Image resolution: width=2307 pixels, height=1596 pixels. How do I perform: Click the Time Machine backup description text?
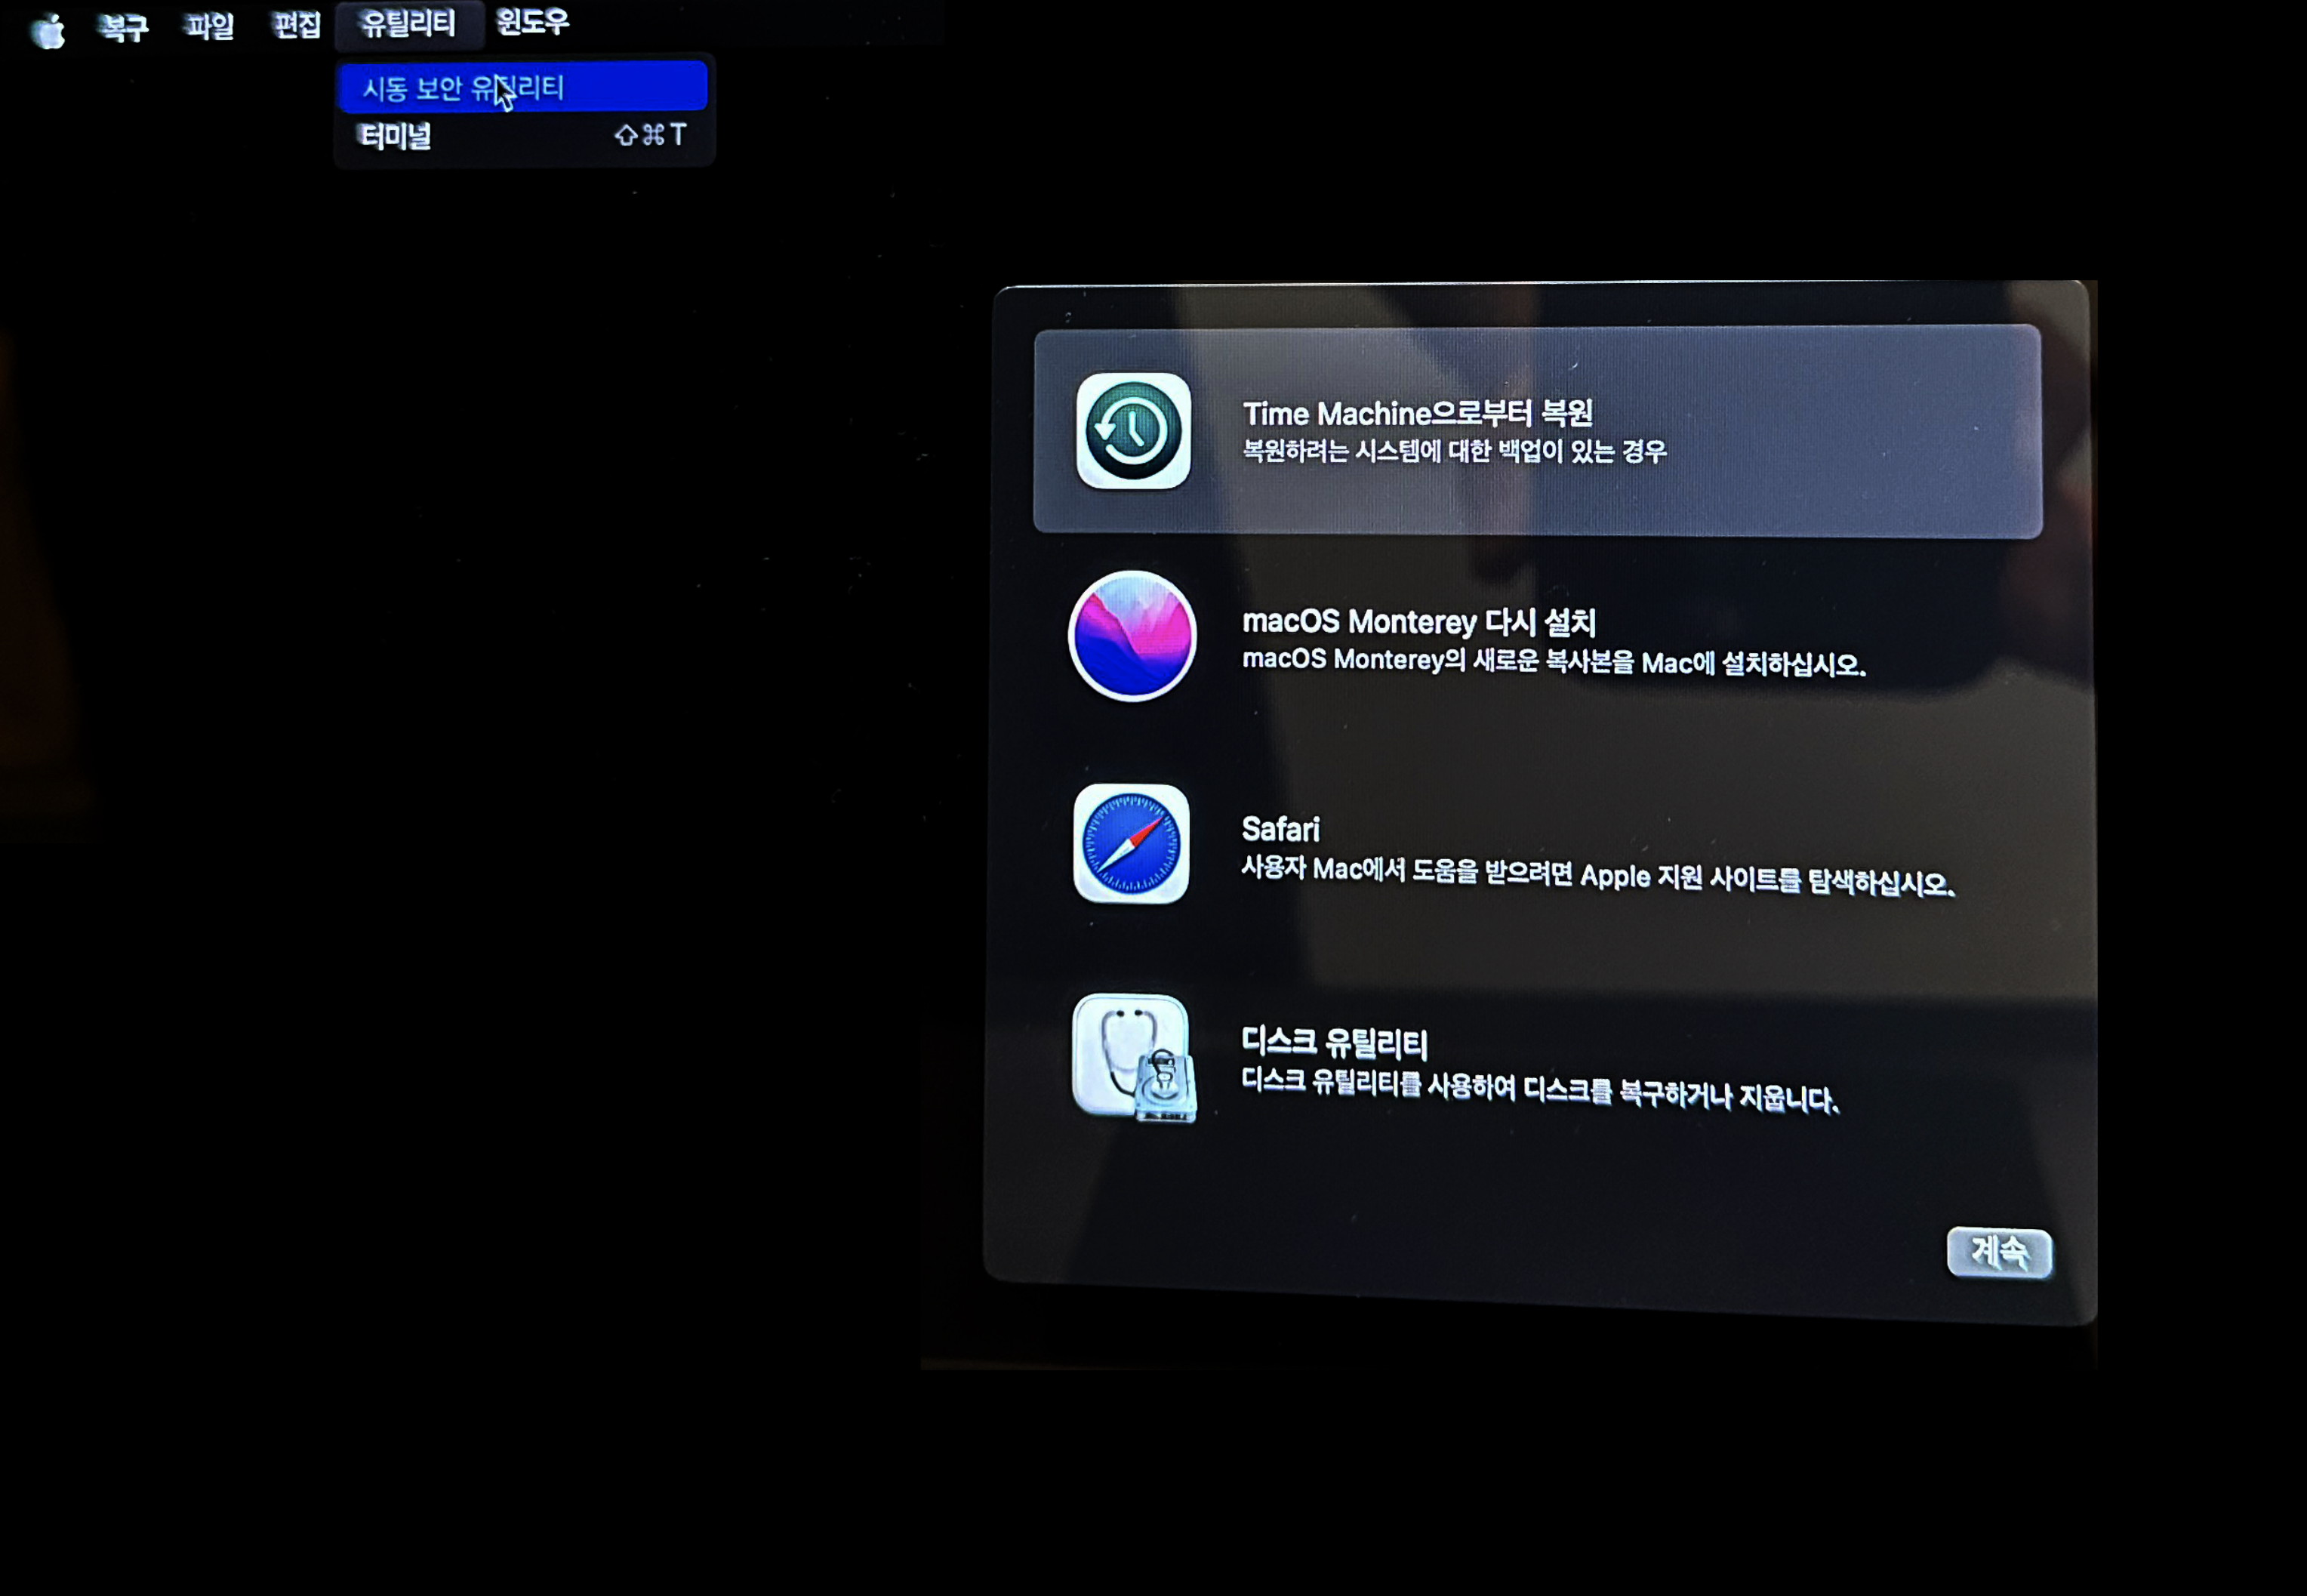[1454, 452]
